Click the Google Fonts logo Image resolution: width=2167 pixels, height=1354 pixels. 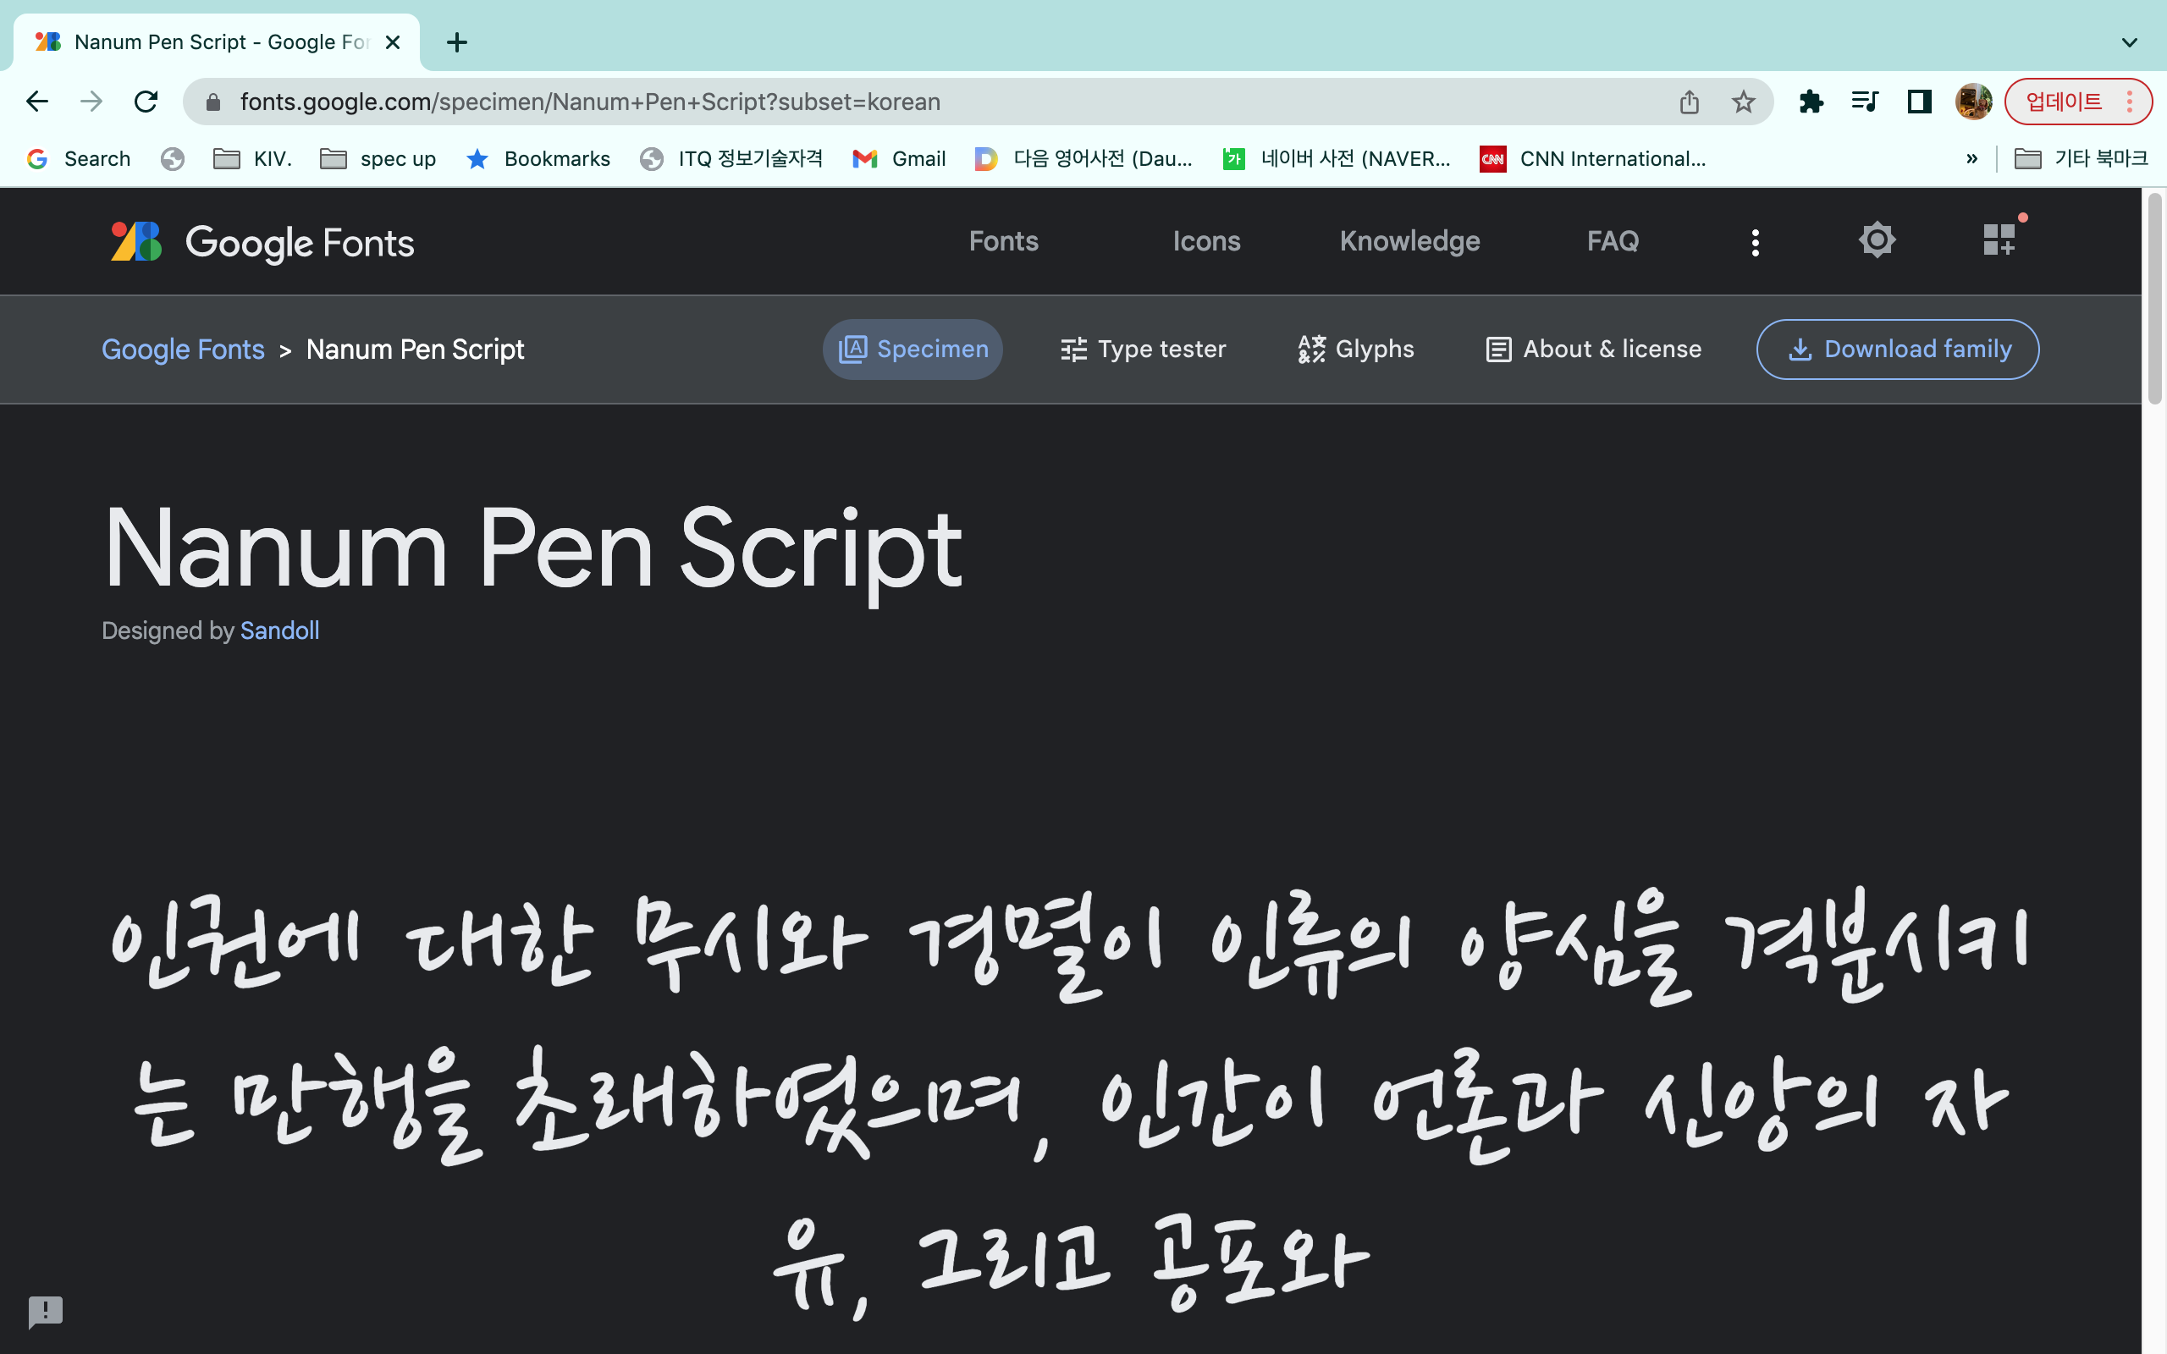click(x=262, y=242)
